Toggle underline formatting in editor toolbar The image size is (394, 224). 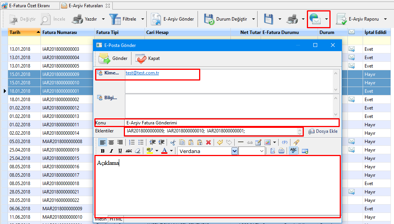(x=120, y=151)
